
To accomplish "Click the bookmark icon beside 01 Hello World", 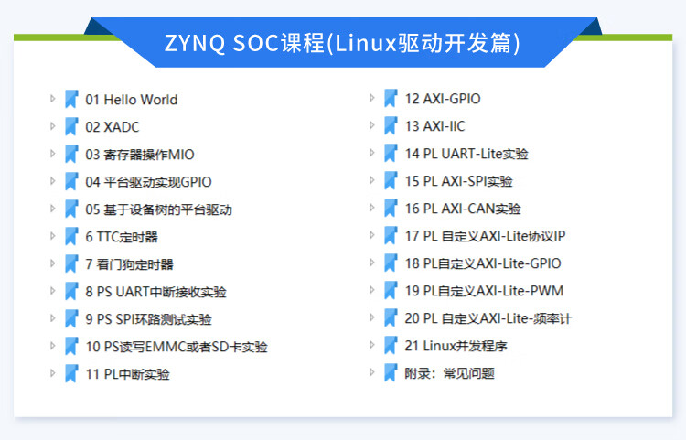I will [x=71, y=99].
